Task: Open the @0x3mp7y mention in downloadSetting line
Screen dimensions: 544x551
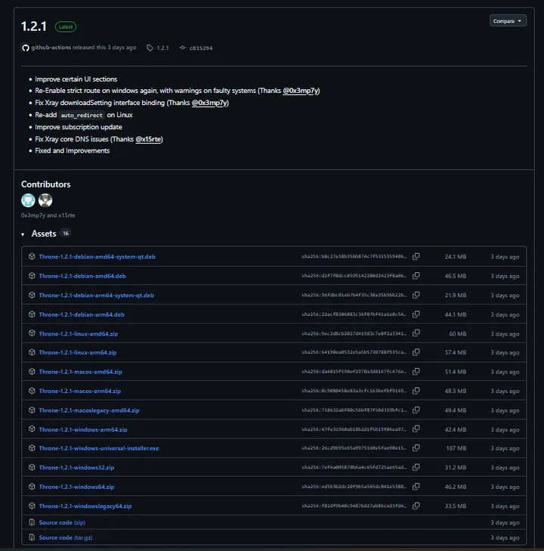Action: coord(210,103)
